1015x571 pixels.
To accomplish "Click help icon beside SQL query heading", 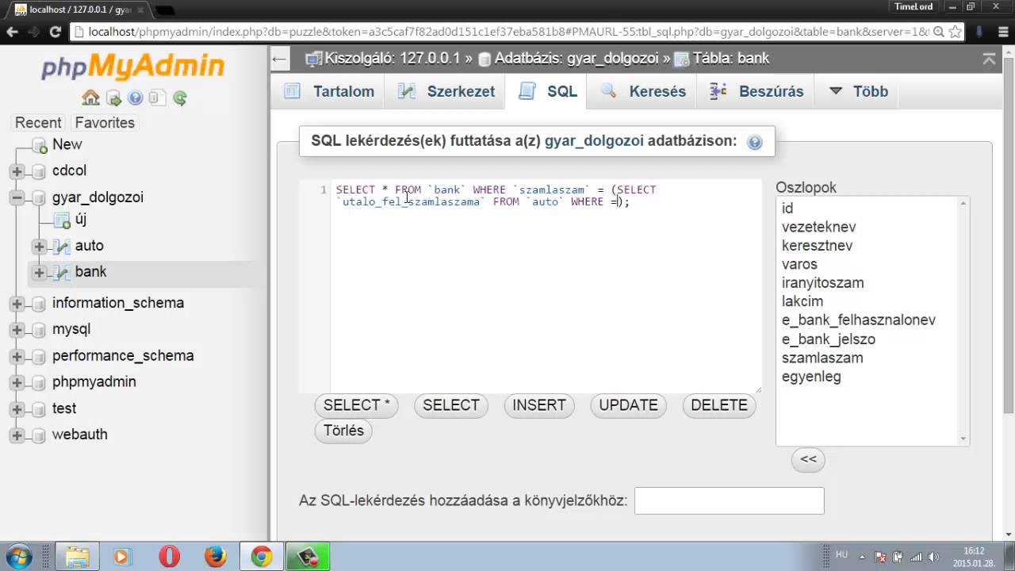I will click(755, 142).
